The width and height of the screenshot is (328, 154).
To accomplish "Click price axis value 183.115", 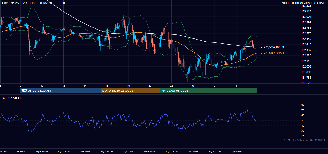I will click(x=306, y=11).
